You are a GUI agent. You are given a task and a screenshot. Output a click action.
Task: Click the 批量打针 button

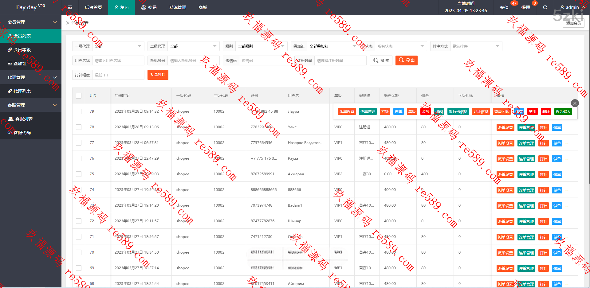pos(158,75)
